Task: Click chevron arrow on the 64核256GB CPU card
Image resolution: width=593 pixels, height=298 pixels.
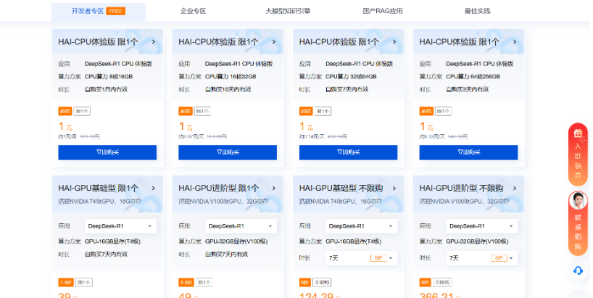Action: tap(515, 41)
